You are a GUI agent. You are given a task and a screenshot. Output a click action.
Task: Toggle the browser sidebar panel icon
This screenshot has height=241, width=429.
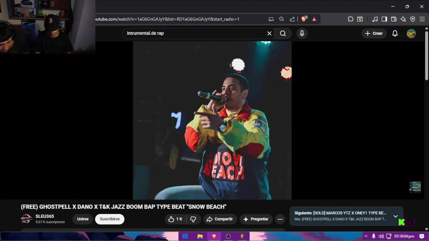coord(384,19)
